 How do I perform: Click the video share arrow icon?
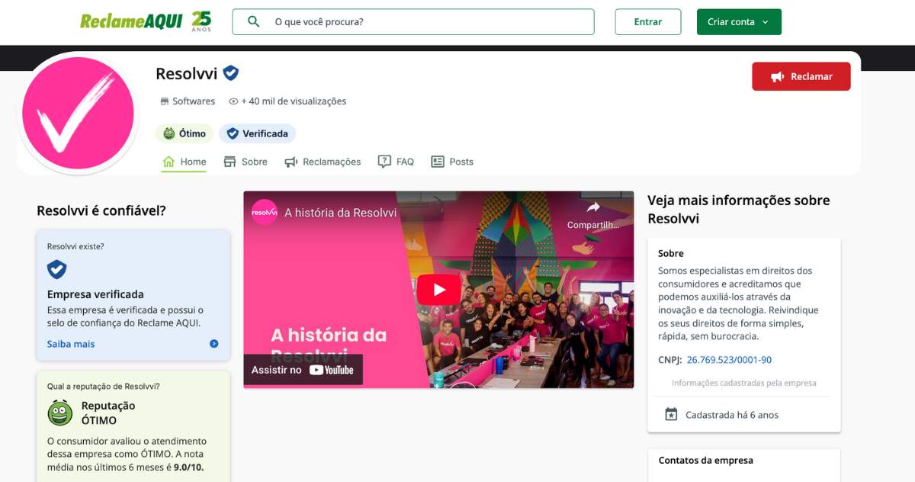click(593, 207)
